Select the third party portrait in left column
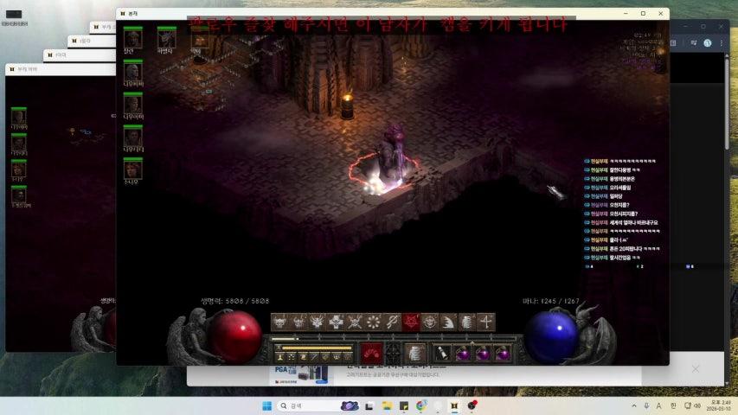This screenshot has width=738, height=415. [x=132, y=104]
